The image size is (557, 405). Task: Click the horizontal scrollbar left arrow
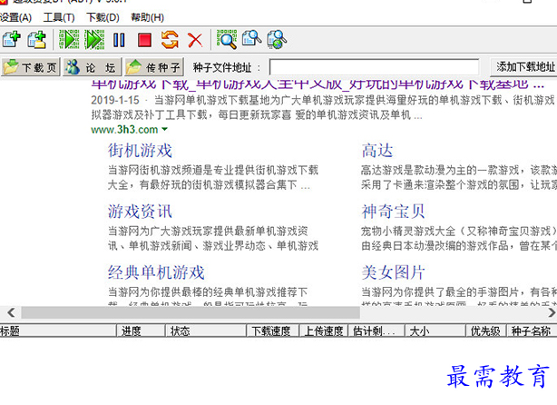click(12, 313)
